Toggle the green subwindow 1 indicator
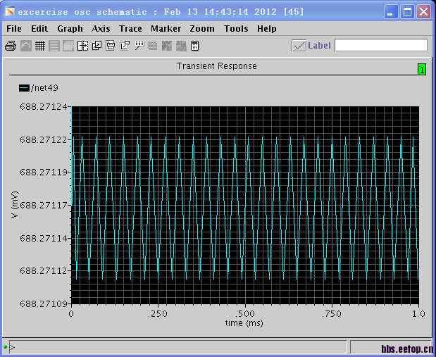The width and height of the screenshot is (436, 357). [x=421, y=69]
